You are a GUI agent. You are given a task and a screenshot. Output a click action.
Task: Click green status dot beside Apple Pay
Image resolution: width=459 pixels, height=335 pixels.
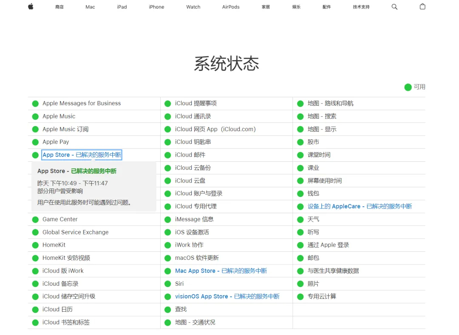[35, 142]
